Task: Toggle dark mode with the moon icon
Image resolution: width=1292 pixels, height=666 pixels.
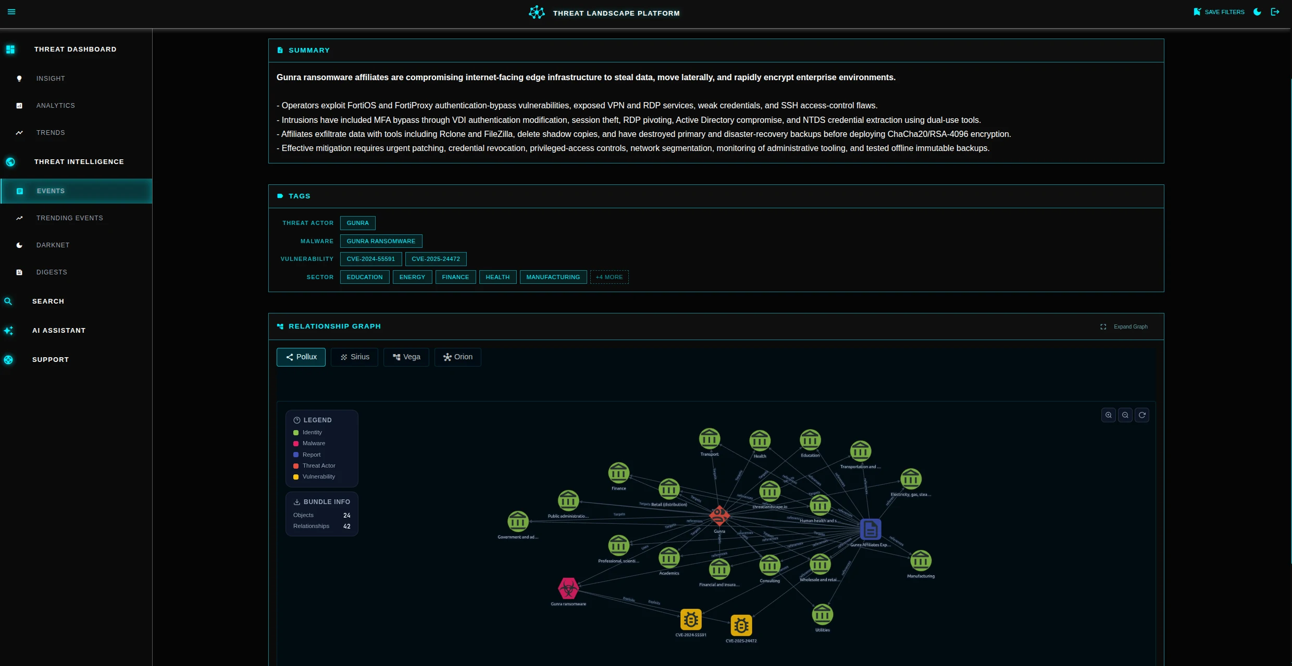Action: click(x=1257, y=12)
